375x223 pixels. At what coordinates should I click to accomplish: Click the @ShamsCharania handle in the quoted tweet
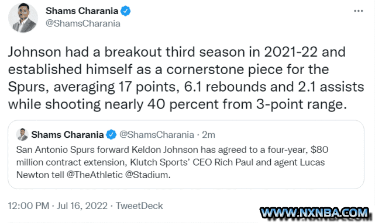pos(157,135)
